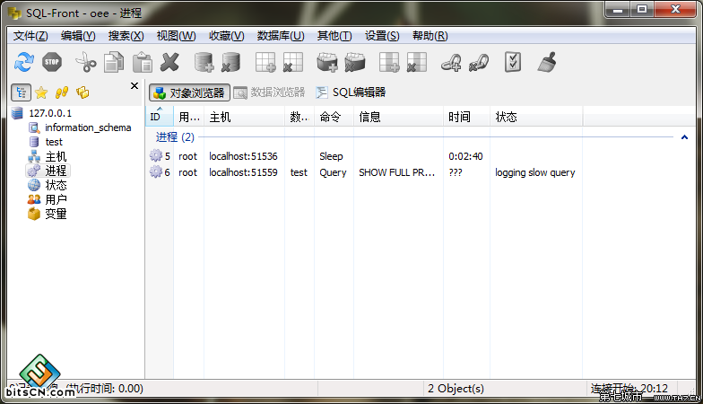Viewport: 703px width, 404px height.
Task: Click the SHOW FULL PR... info cell
Action: (396, 172)
